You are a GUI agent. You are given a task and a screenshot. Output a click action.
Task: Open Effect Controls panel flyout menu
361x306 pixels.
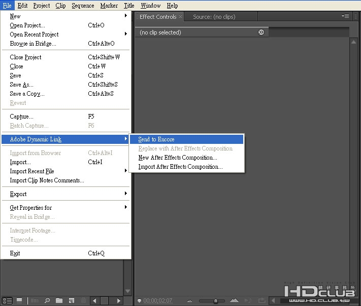pyautogui.click(x=345, y=16)
